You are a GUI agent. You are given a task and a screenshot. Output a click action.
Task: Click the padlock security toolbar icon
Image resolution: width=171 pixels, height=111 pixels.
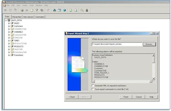[87, 10]
